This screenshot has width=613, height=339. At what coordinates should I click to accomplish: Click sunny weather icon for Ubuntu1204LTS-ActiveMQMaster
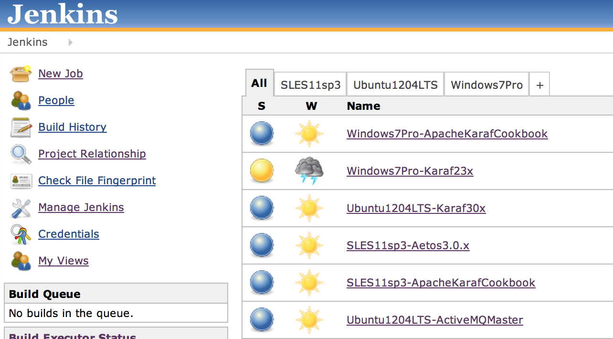(x=309, y=320)
